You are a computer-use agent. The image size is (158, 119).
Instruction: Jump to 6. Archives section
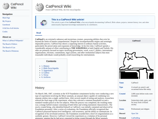(x=46, y=77)
